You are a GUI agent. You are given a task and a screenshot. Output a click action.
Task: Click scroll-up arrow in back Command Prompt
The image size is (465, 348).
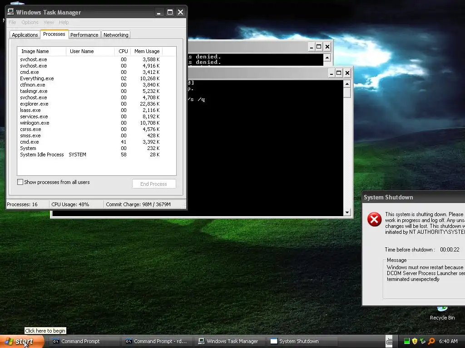pyautogui.click(x=327, y=58)
